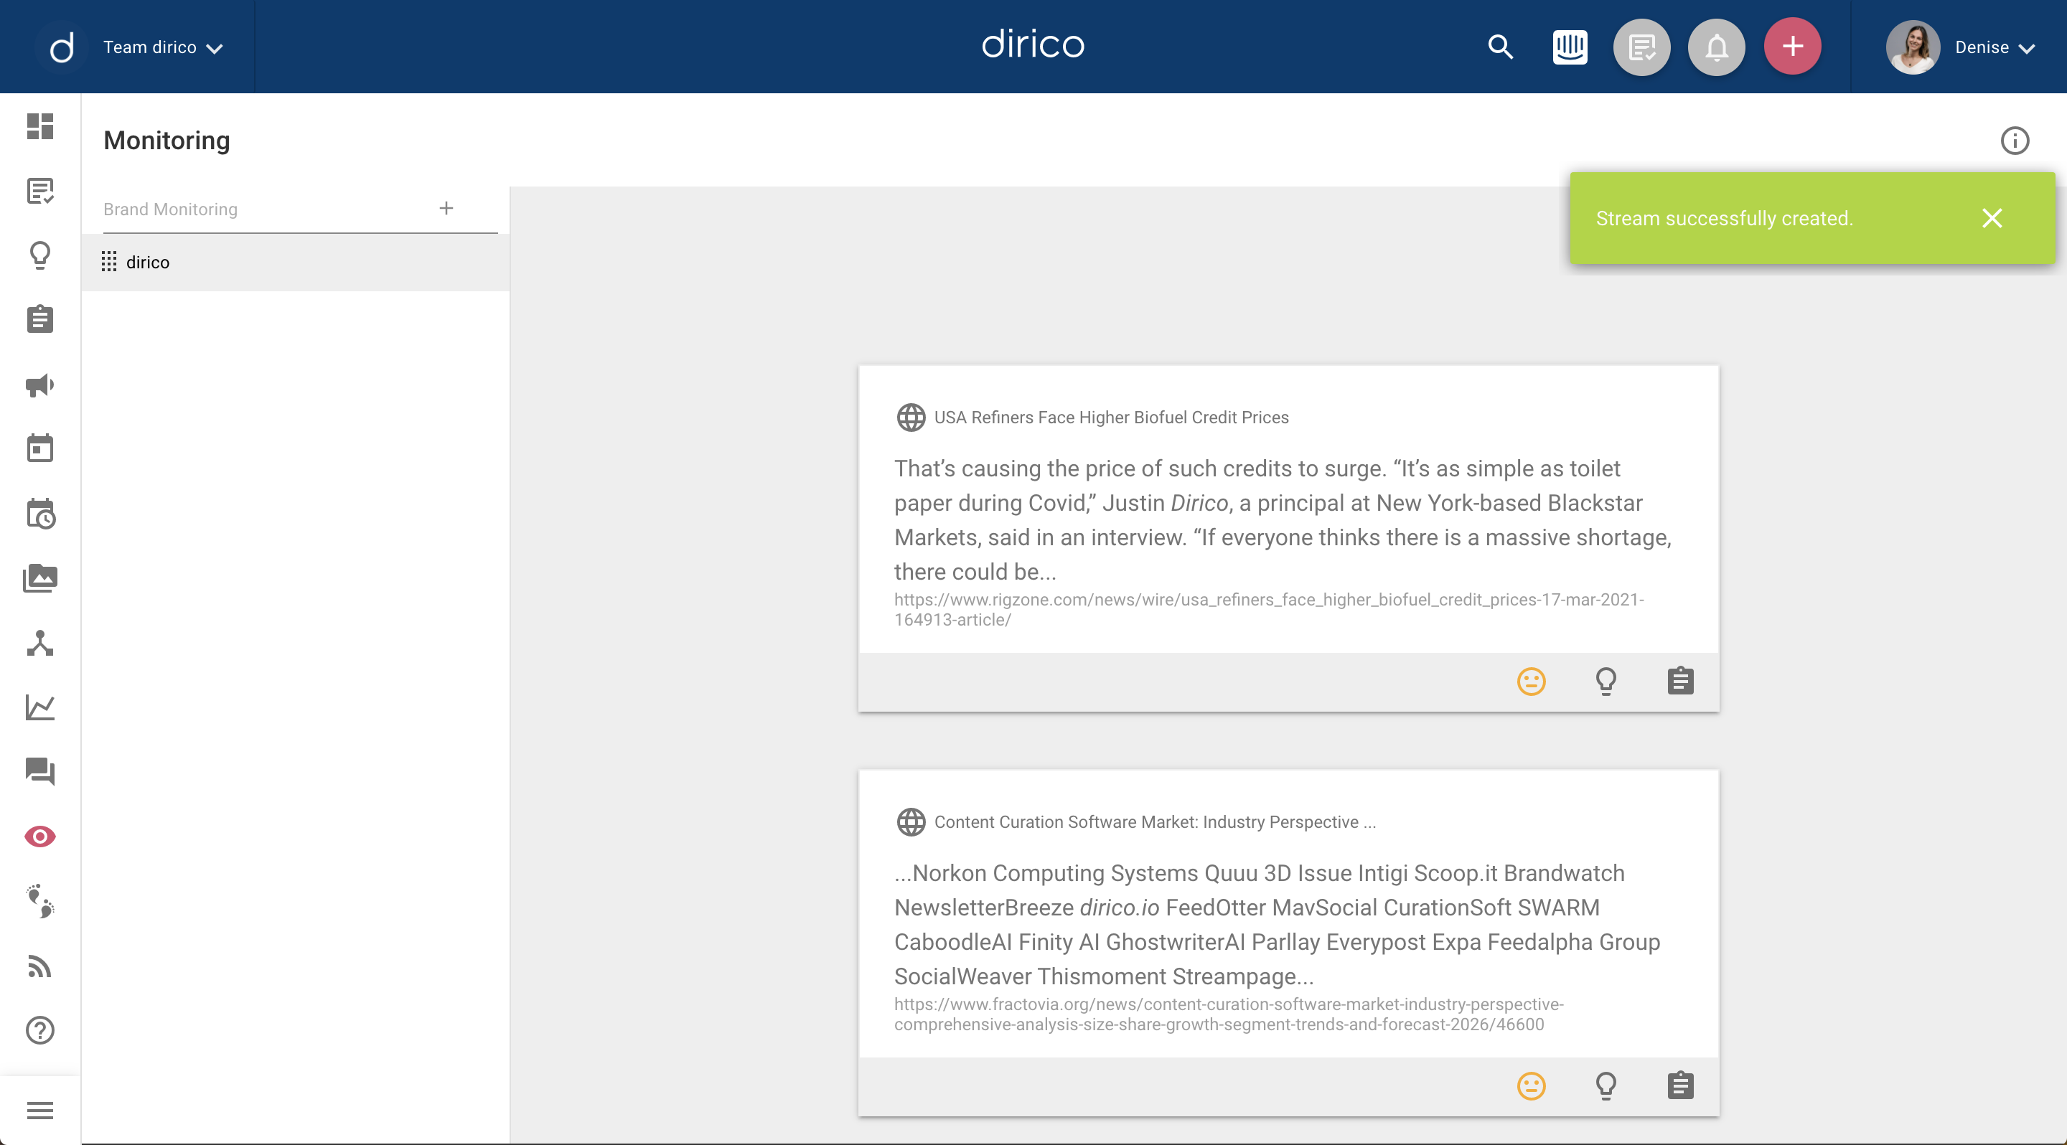Open the scheduled calendar clock sidebar icon

coord(40,513)
